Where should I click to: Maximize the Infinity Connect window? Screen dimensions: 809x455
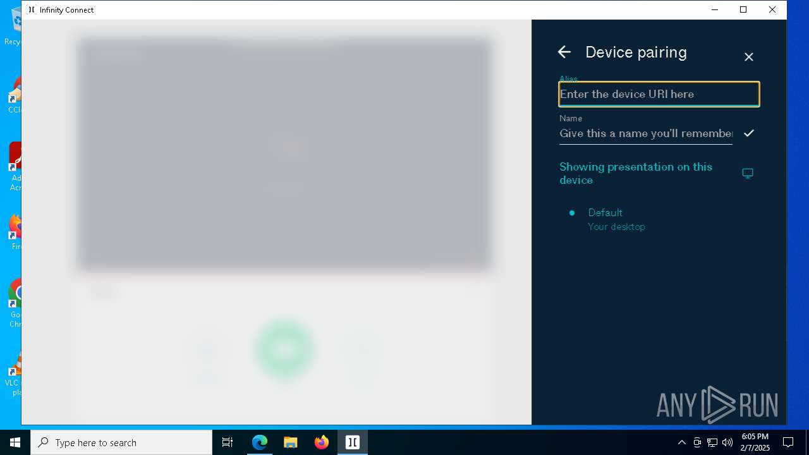(743, 9)
